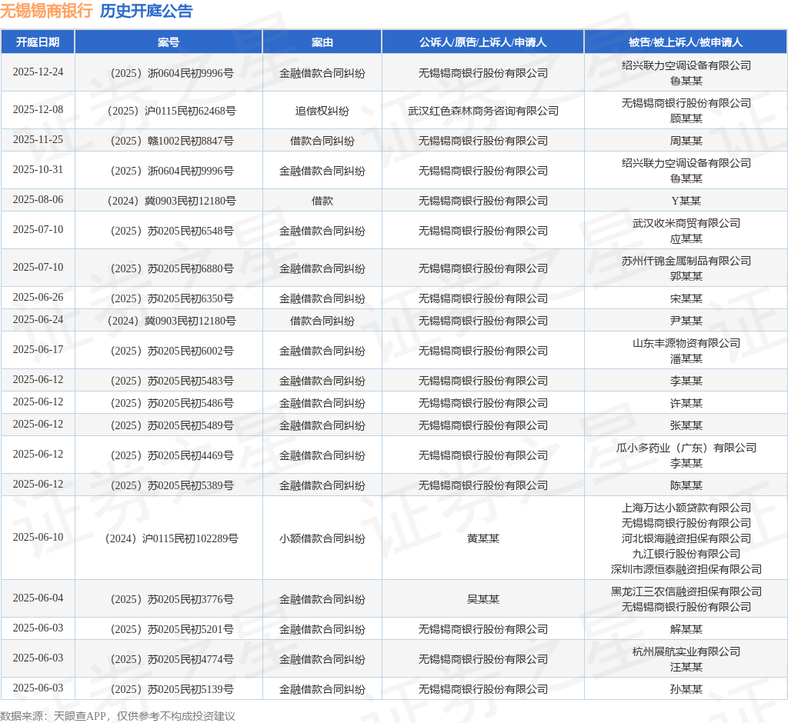788x723 pixels.
Task: Open case (2025)沪0115民初62468号
Action: [x=169, y=111]
